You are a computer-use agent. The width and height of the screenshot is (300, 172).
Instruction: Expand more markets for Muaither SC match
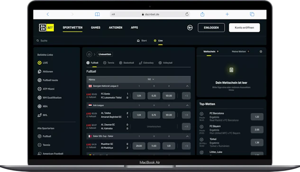point(186,146)
